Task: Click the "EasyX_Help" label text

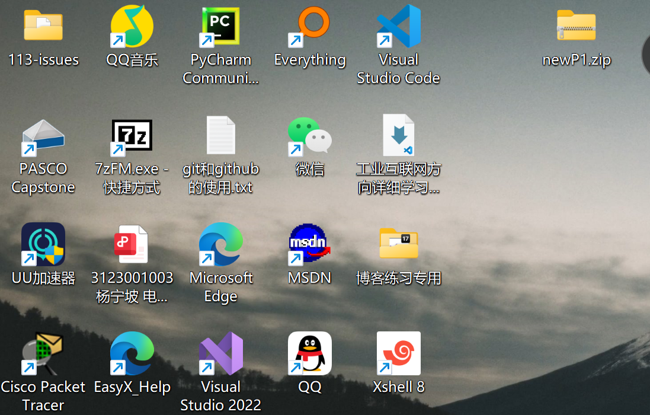Action: pos(132,387)
